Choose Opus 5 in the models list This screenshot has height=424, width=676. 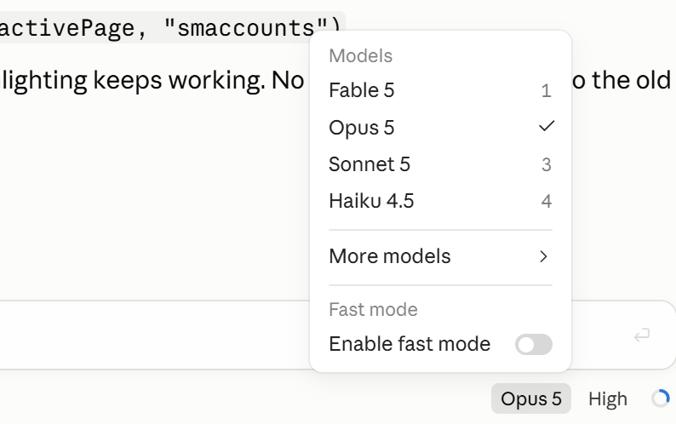[440, 128]
